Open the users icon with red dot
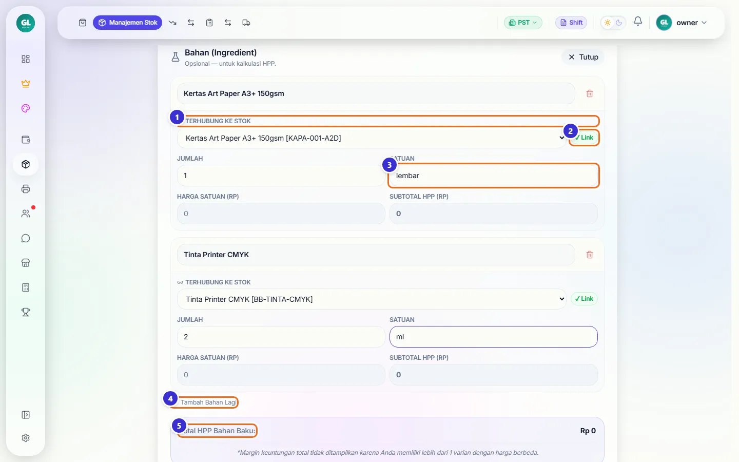Viewport: 739px width, 462px height. 26,214
